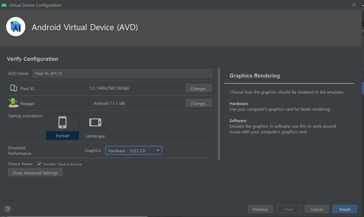The image size is (364, 217).
Task: Click the Previous button
Action: click(260, 209)
